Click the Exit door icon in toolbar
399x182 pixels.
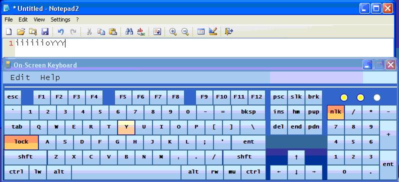pyautogui.click(x=229, y=31)
